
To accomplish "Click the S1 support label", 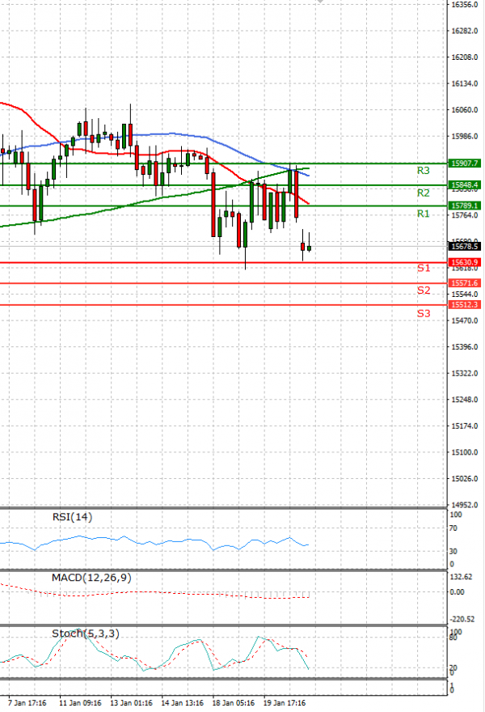I will tap(424, 269).
